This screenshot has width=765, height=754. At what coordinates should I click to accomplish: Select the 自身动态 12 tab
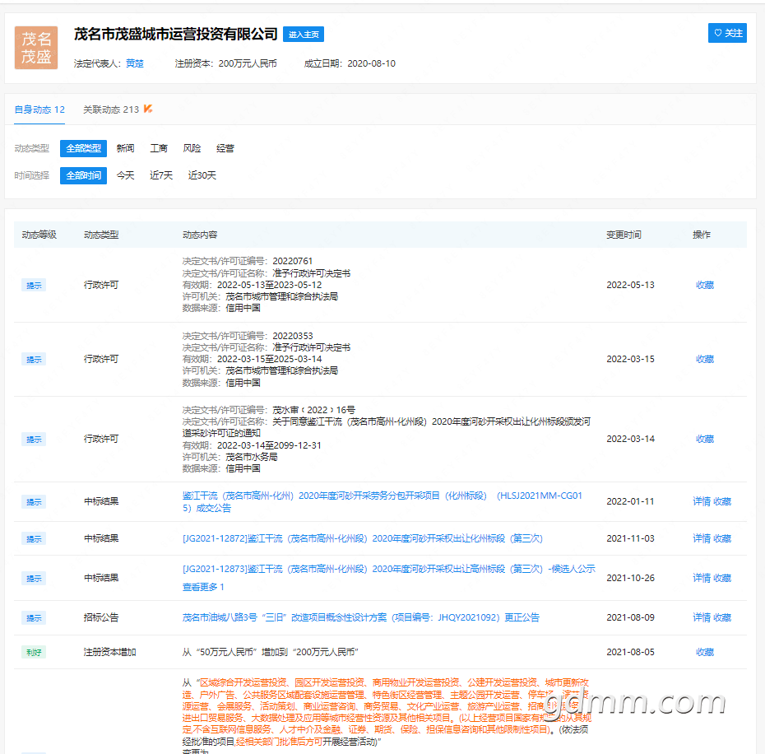pos(39,109)
